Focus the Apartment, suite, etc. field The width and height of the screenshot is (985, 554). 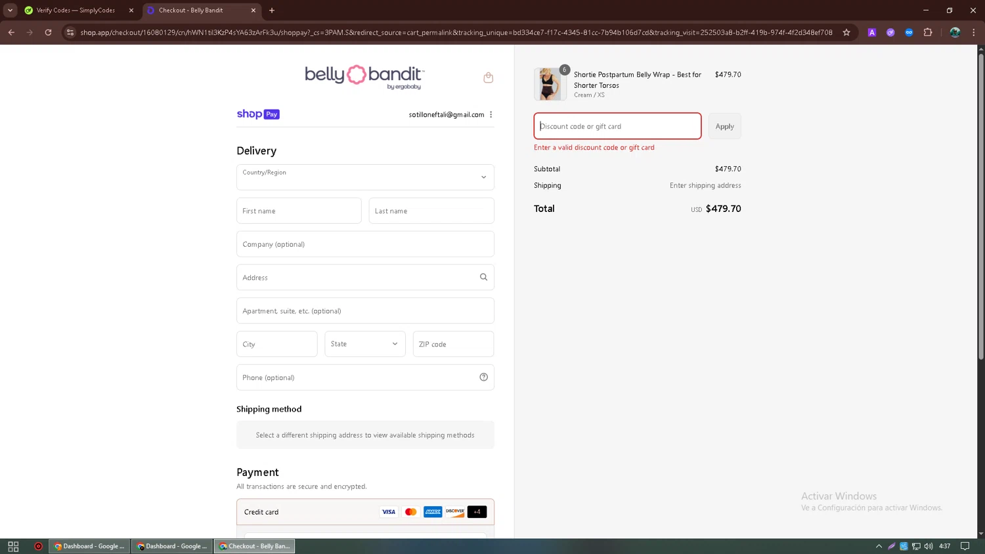tap(365, 310)
